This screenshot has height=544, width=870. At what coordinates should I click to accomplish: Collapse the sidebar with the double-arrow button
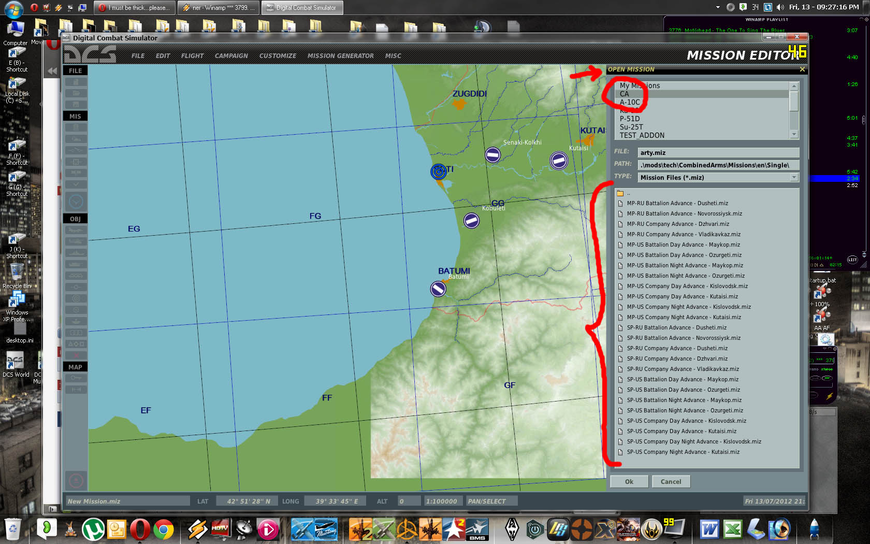pyautogui.click(x=52, y=71)
